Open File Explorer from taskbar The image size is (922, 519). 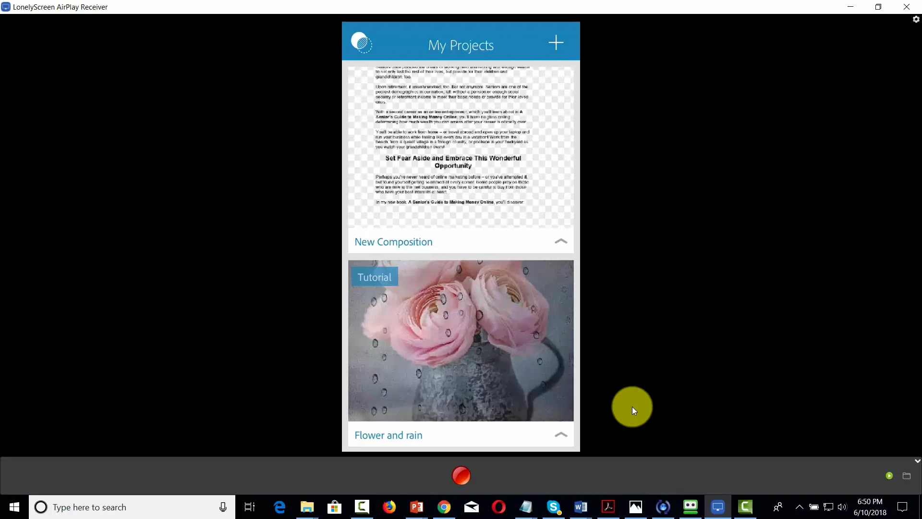307,507
